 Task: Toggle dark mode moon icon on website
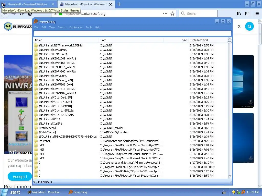pyautogui.click(x=239, y=26)
